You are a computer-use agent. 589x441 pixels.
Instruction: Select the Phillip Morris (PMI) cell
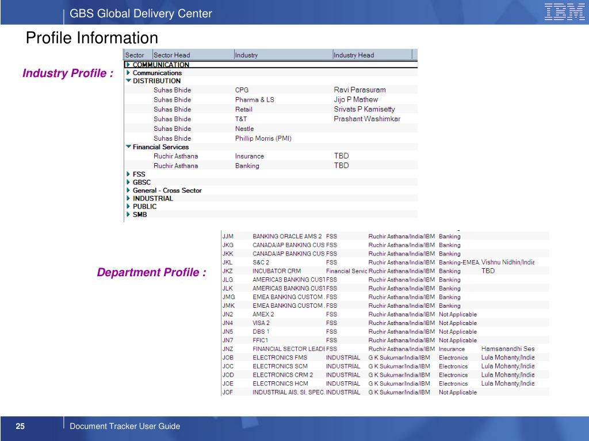point(263,138)
